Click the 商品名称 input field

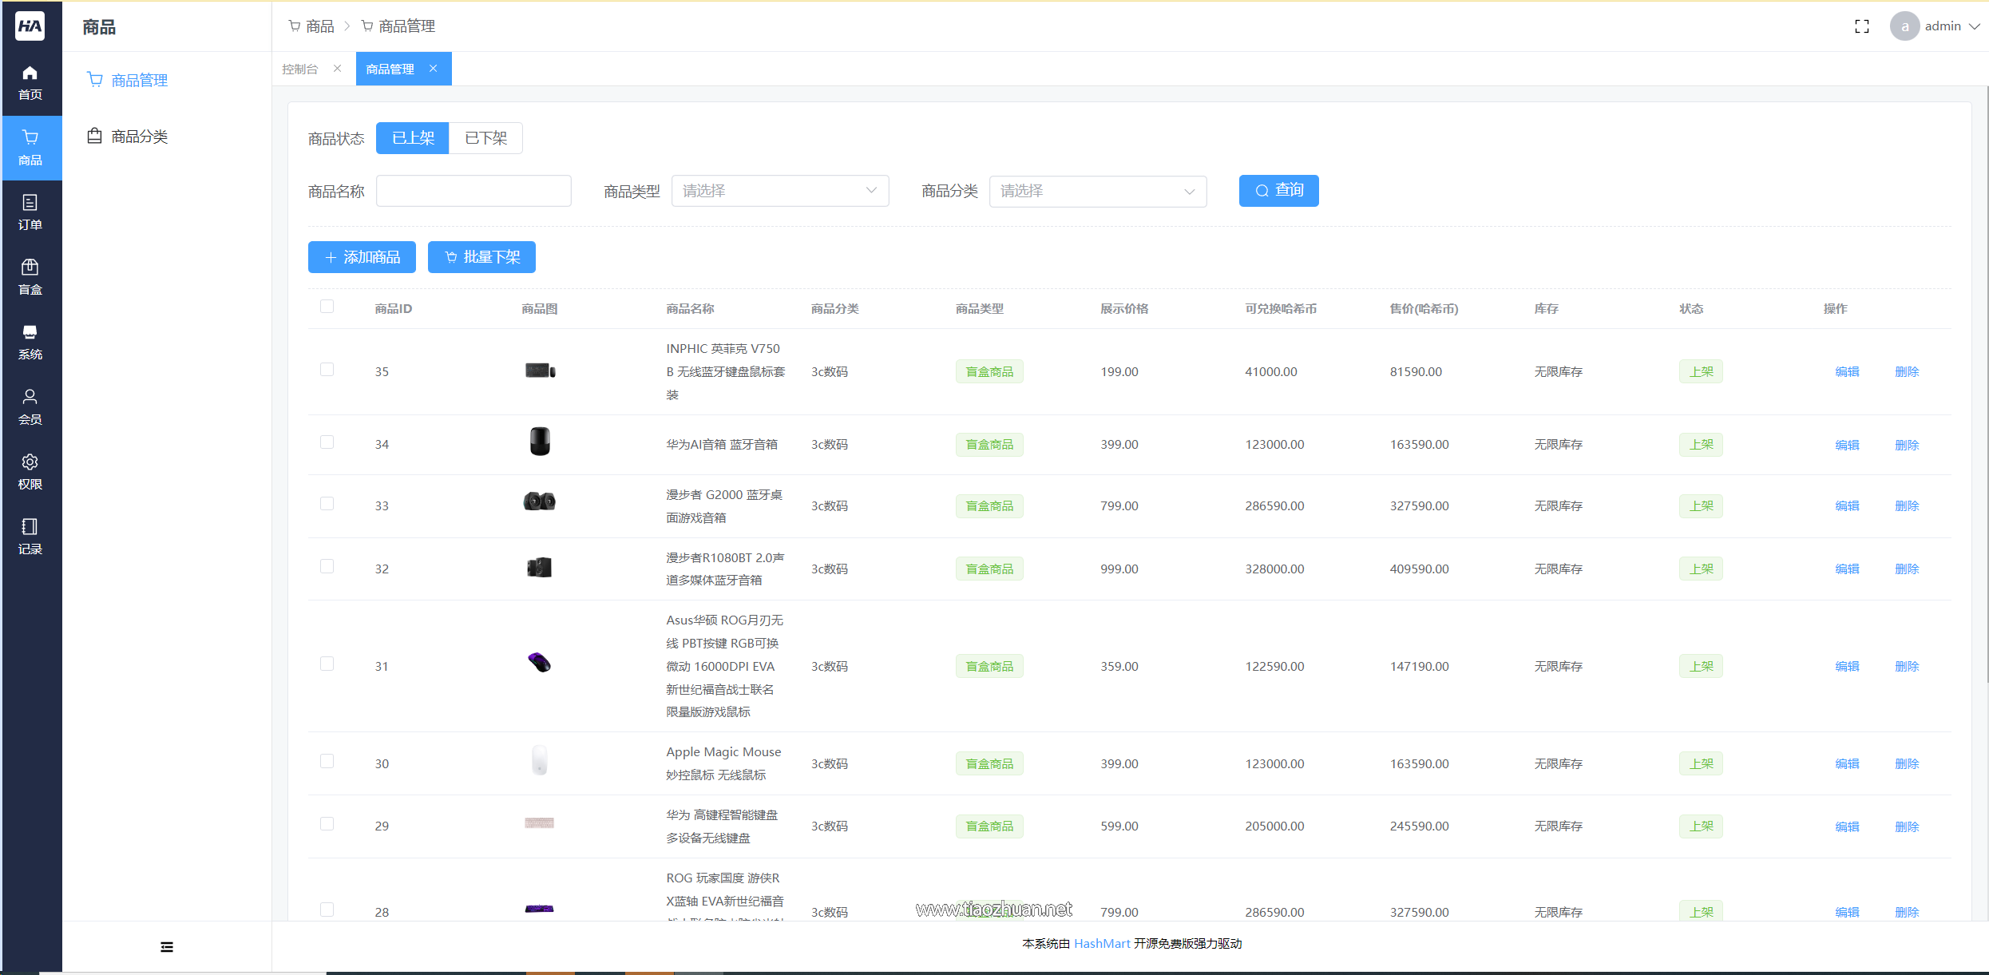(x=473, y=191)
